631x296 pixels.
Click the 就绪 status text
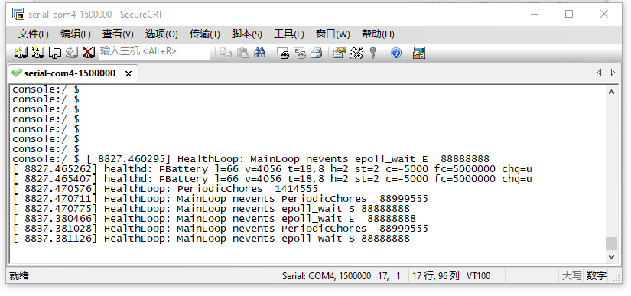click(19, 275)
